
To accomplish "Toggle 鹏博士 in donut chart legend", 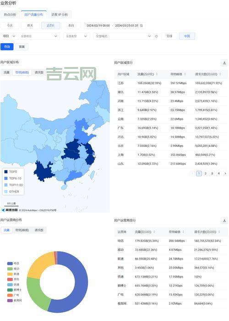I will (x=14, y=290).
